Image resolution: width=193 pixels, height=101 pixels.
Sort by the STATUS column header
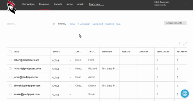pyautogui.click(x=56, y=52)
